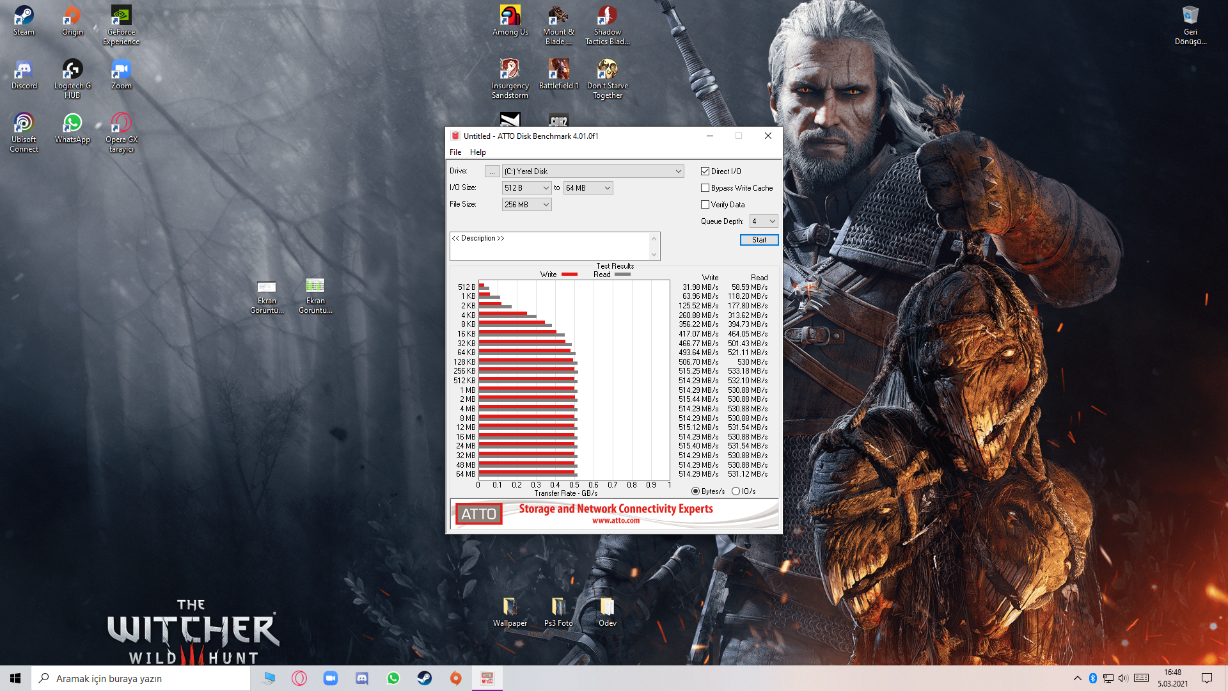
Task: Enable Bypass Write Cache option
Action: 705,188
